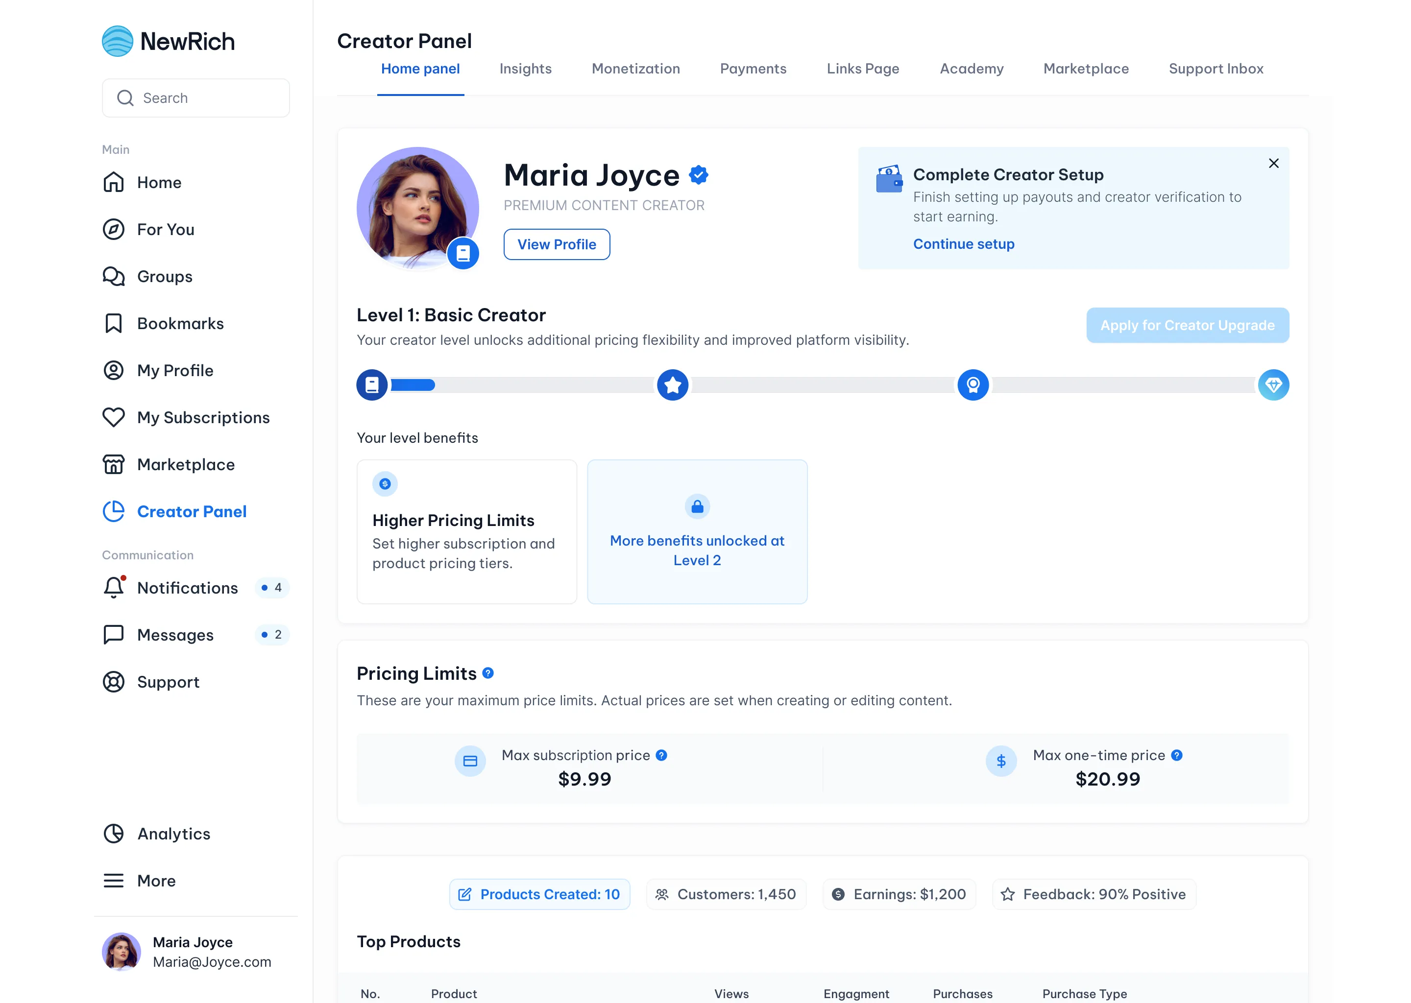Click the dollar icon on Higher Pricing Limits card

coord(385,483)
